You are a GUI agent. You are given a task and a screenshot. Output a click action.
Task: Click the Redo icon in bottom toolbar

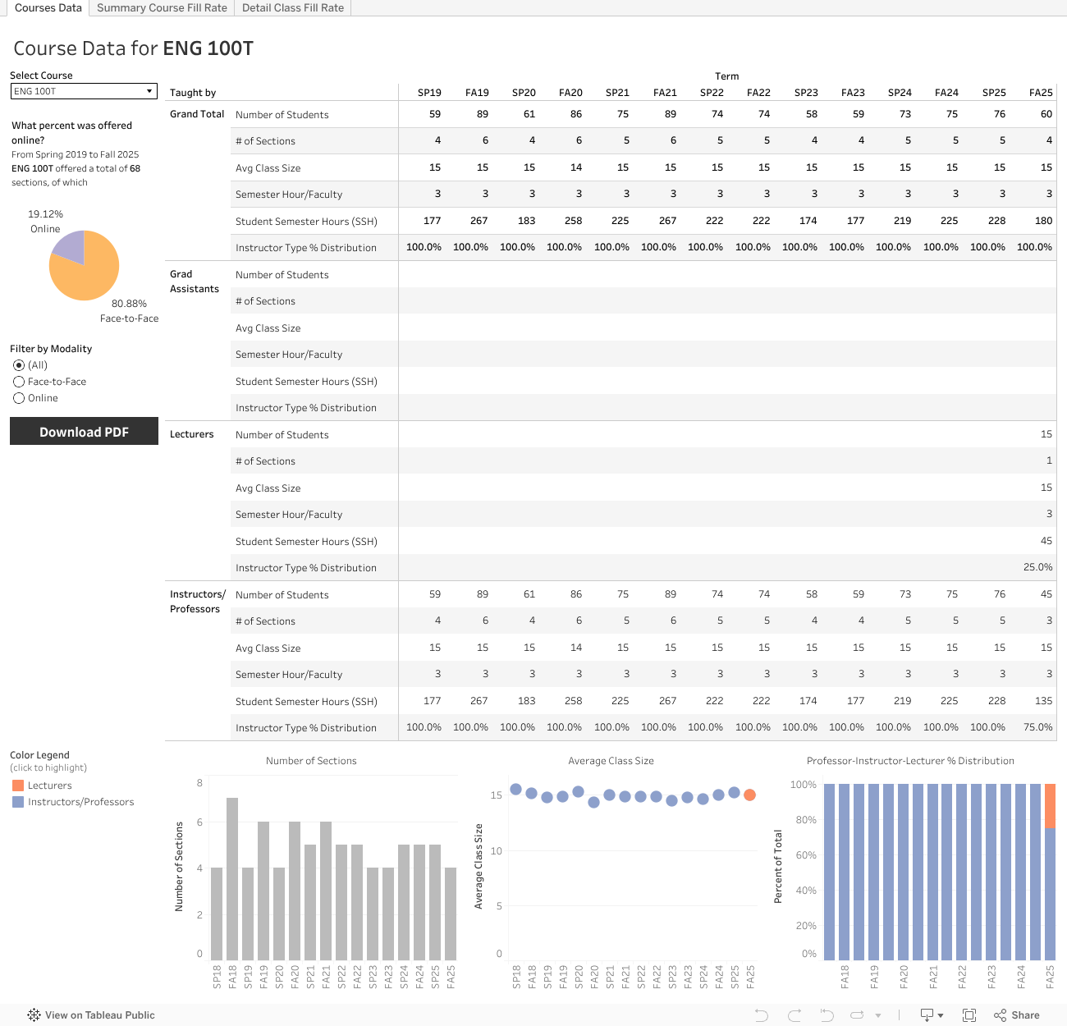point(794,1015)
